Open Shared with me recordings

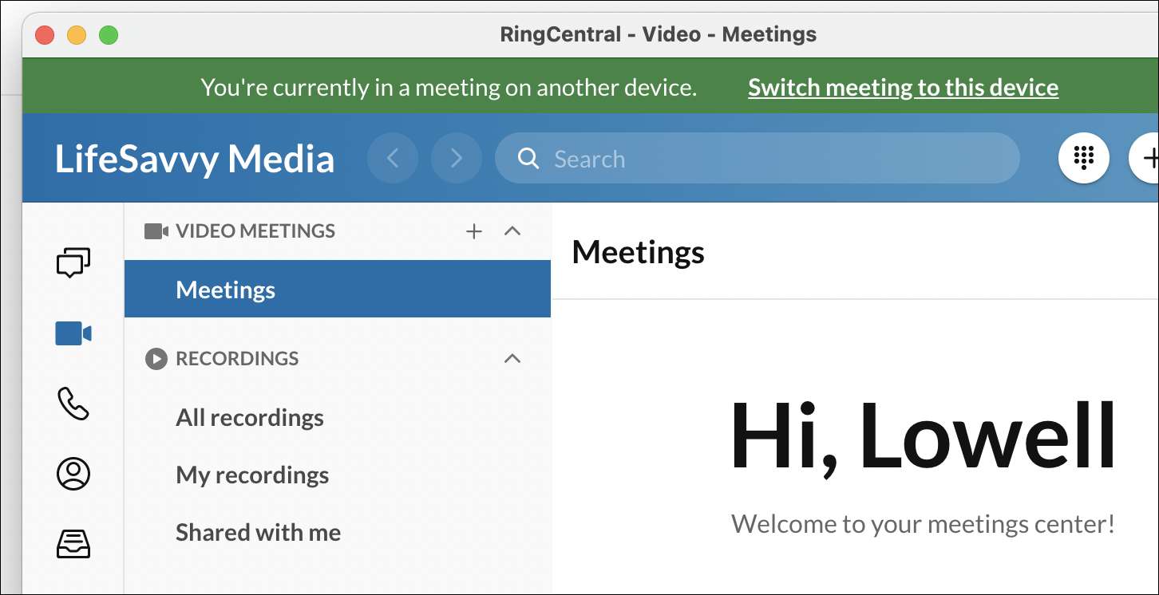point(258,533)
